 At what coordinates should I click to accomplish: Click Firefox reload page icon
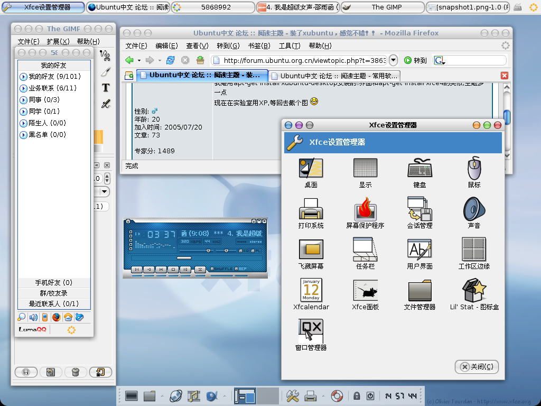171,60
